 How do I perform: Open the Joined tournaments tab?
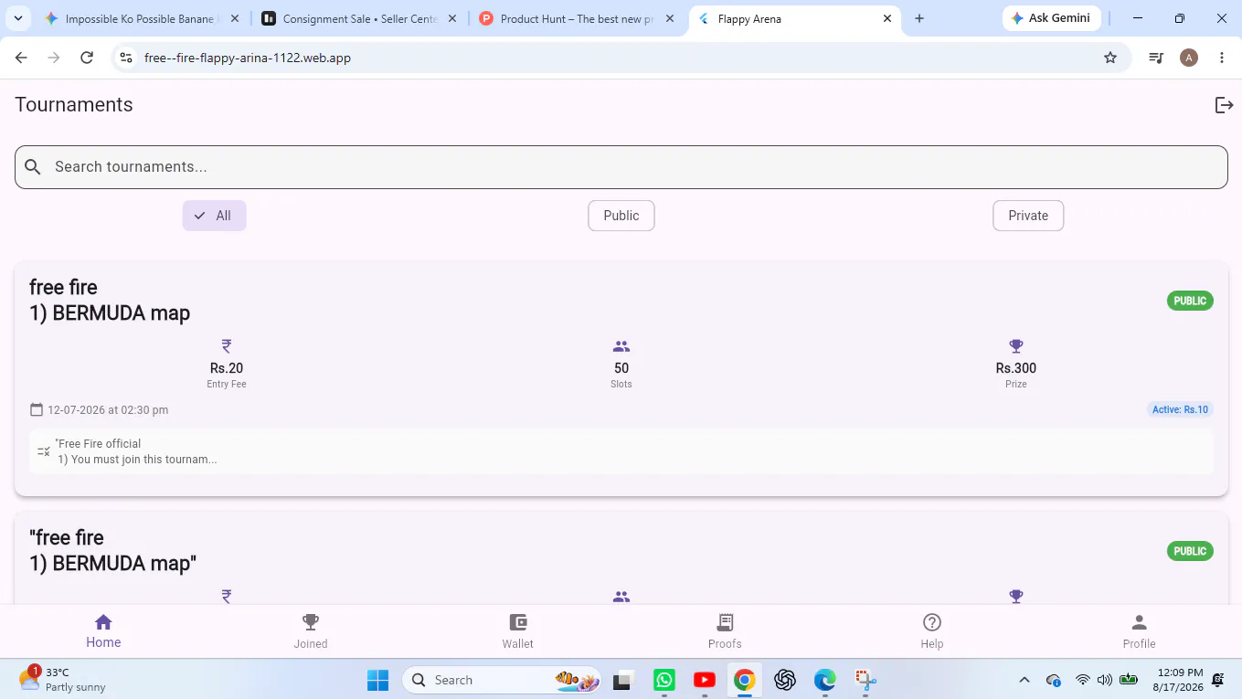[311, 631]
